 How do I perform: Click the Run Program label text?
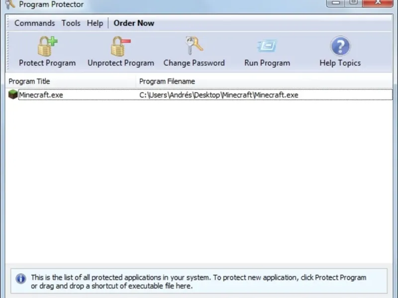tap(267, 63)
